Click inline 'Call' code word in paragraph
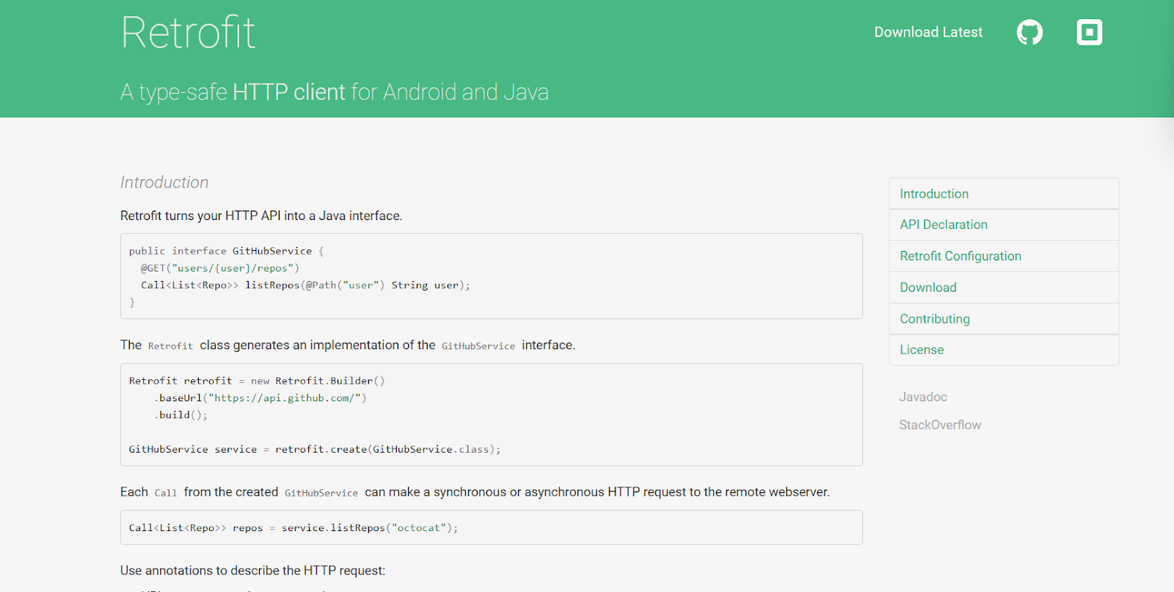1174x592 pixels. pos(166,493)
